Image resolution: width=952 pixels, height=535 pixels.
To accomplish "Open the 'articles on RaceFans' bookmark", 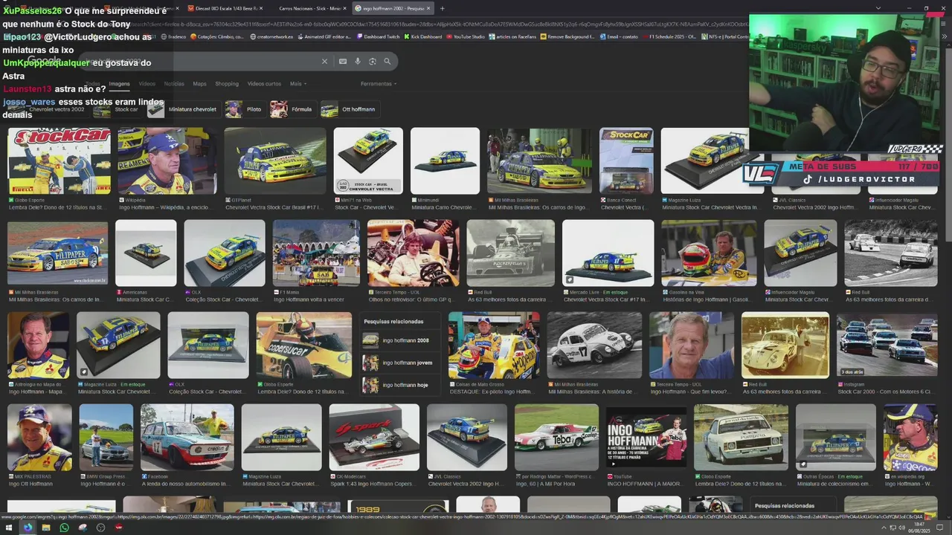I will (x=513, y=36).
